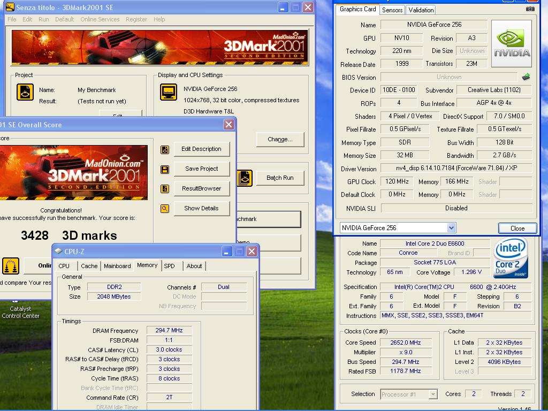The width and height of the screenshot is (548, 411).
Task: Click the Save Project button
Action: click(x=202, y=169)
